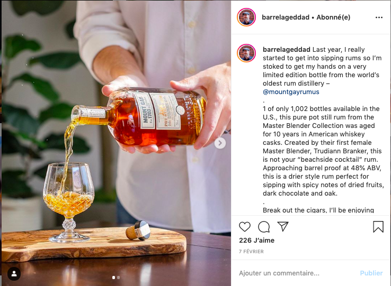
Task: View the 226 J'aime likes list
Action: pyautogui.click(x=256, y=241)
